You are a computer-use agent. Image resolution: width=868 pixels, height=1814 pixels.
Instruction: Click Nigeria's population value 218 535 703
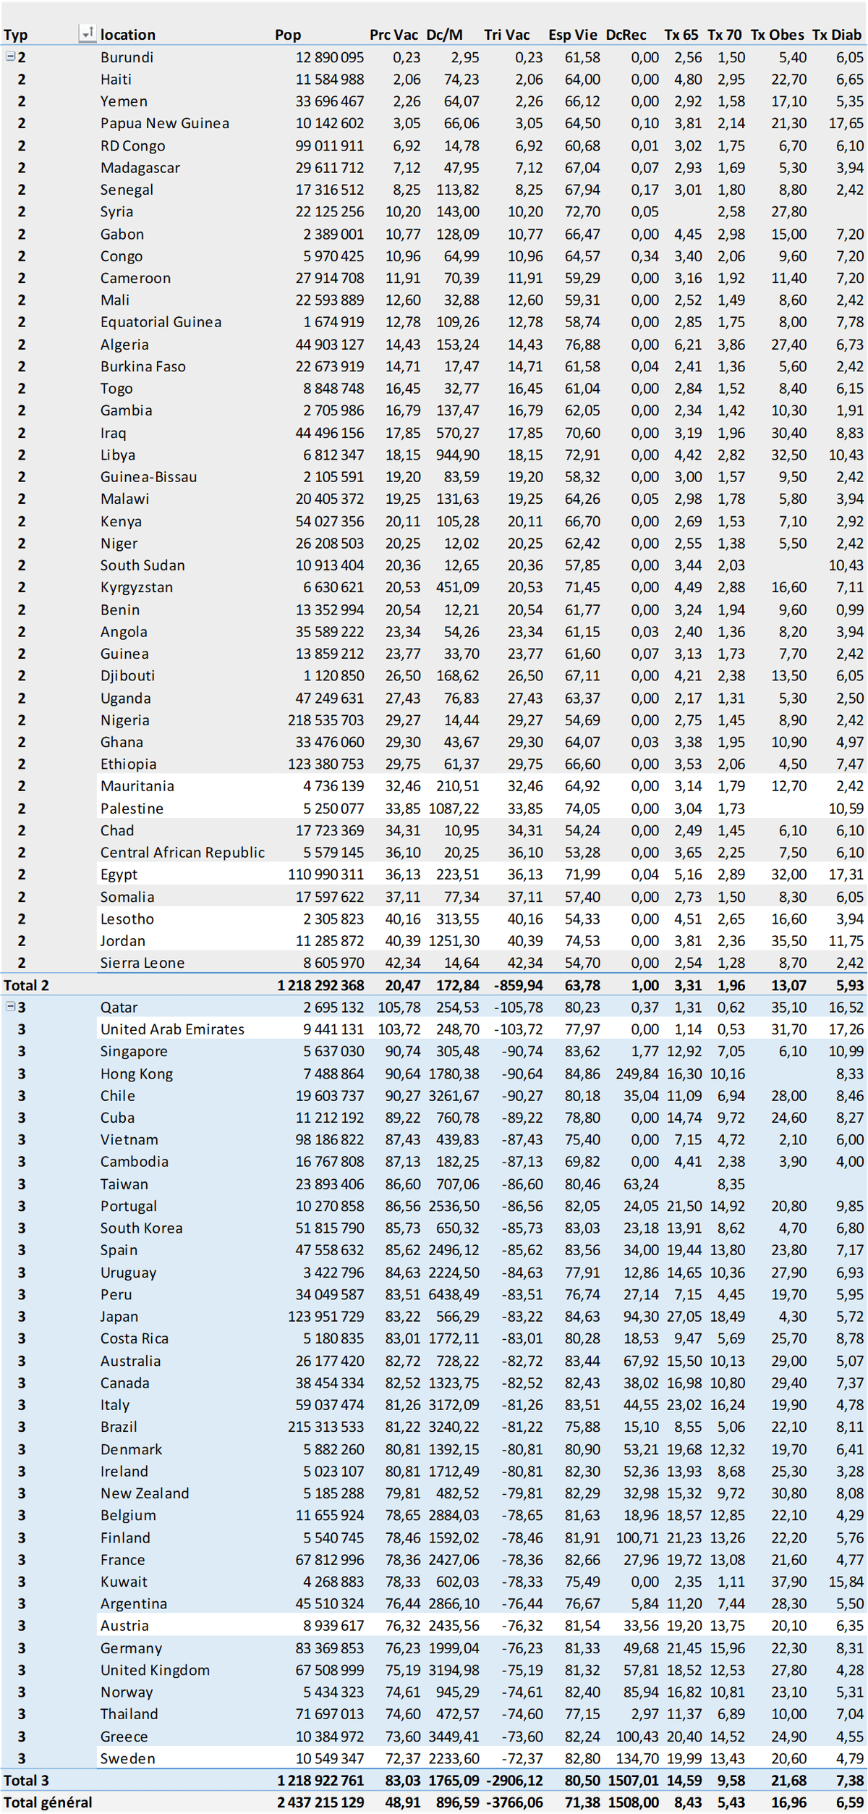[x=326, y=720]
